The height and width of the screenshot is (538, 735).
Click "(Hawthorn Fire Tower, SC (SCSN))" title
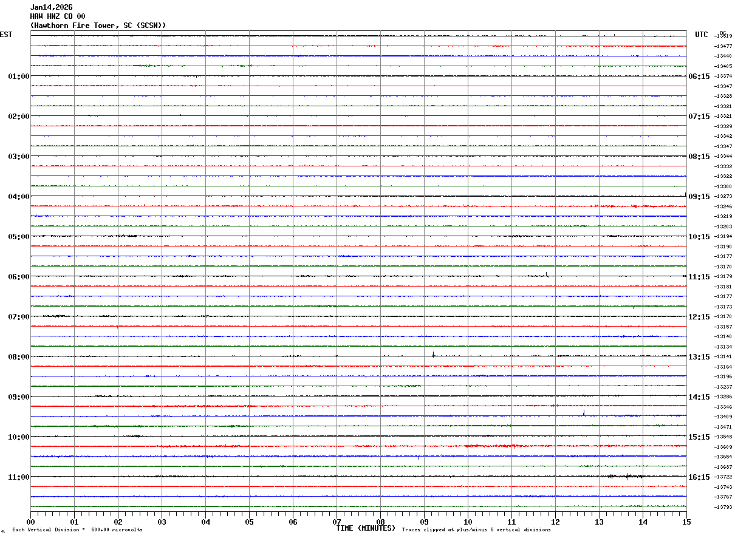[x=98, y=26]
